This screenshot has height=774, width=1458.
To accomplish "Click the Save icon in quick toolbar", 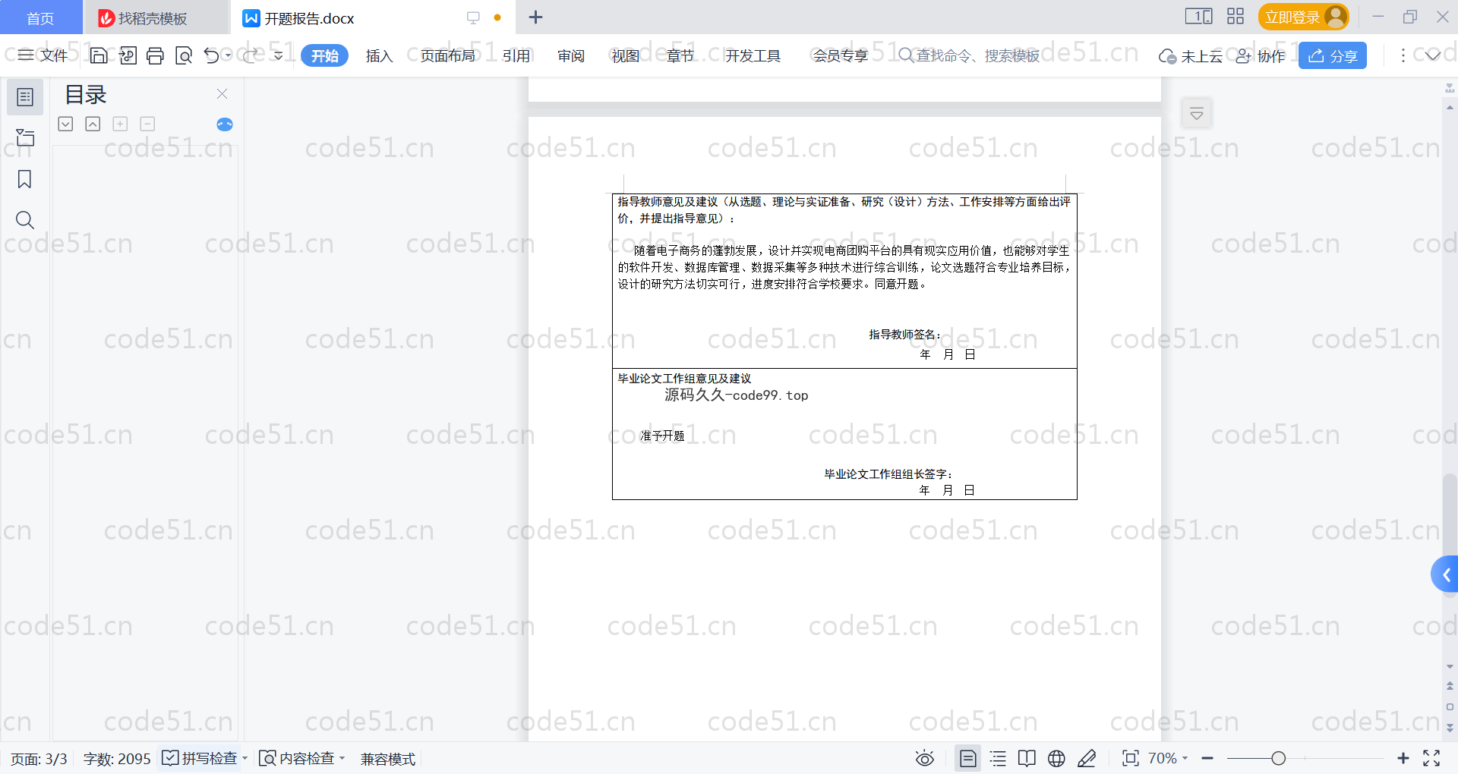I will point(99,55).
